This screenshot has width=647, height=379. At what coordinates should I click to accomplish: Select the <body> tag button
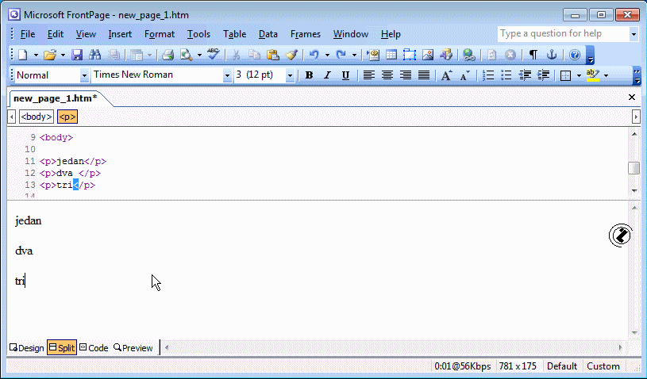point(37,117)
